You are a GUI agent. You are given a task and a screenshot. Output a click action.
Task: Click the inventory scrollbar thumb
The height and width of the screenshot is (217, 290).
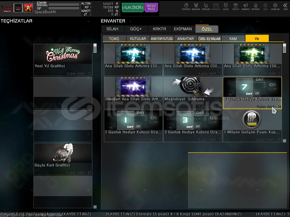coord(285,50)
